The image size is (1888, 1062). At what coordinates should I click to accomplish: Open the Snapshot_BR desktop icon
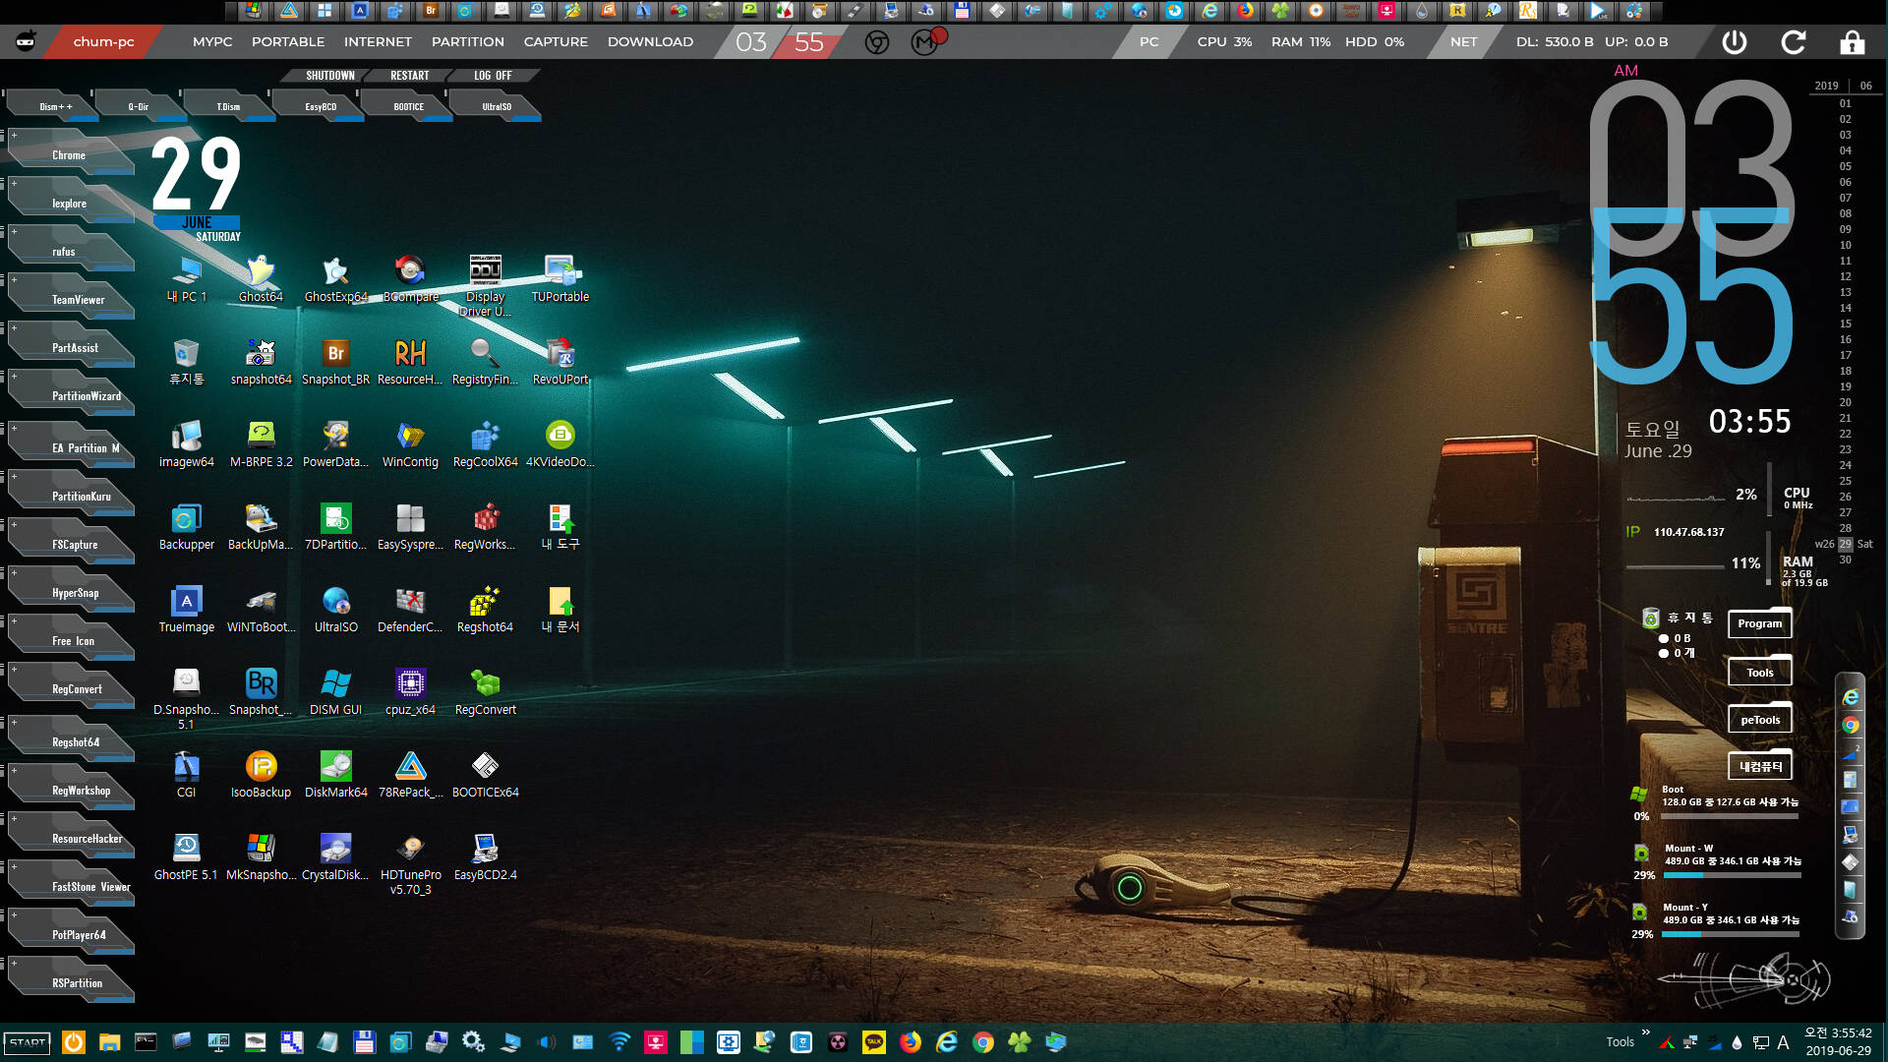[335, 361]
